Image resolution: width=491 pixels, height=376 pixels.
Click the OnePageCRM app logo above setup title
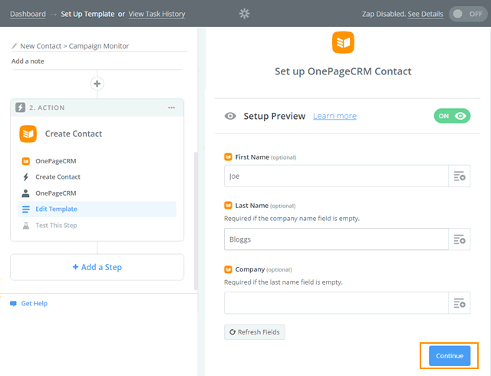[343, 42]
